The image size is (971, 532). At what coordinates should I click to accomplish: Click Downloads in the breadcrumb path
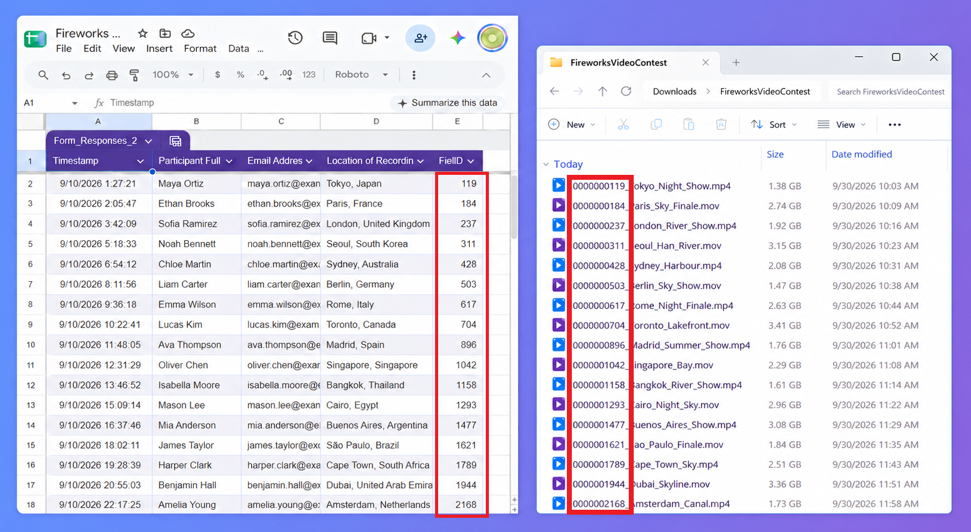point(675,91)
